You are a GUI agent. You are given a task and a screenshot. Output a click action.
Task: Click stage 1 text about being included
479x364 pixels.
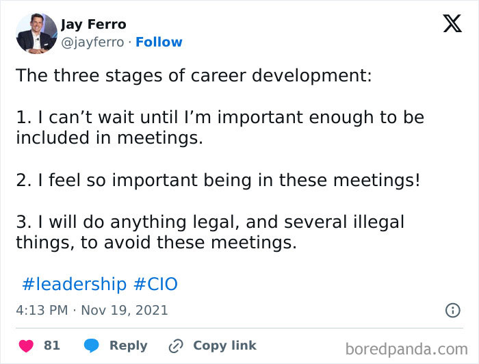click(219, 127)
